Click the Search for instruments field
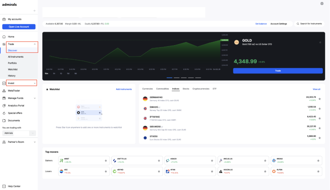This screenshot has width=330, height=190. tap(310, 24)
